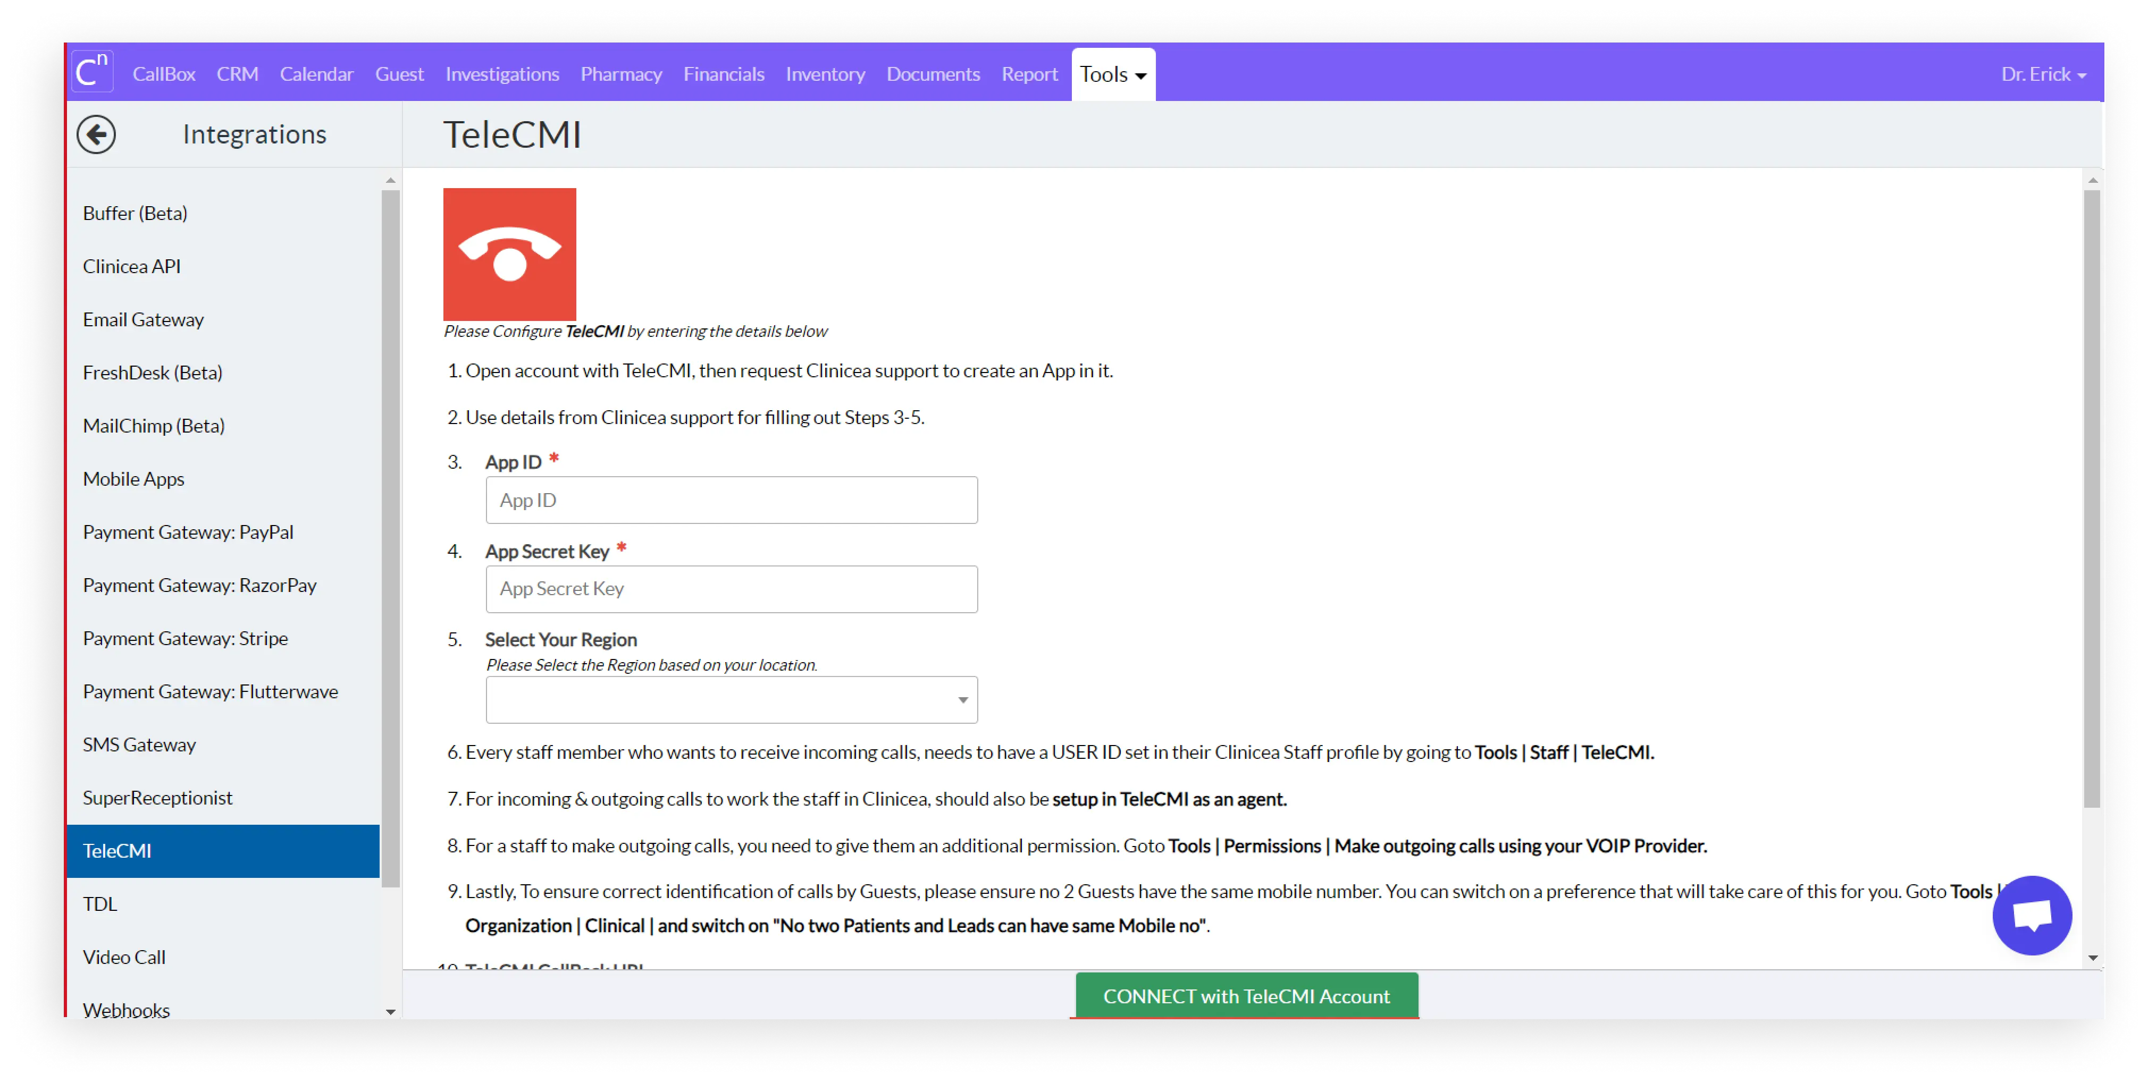
Task: Click the 'Select Your Region' label
Action: tap(561, 640)
